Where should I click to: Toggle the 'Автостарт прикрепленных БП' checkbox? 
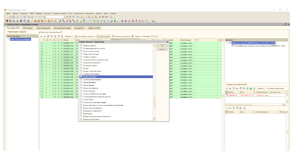point(39,32)
